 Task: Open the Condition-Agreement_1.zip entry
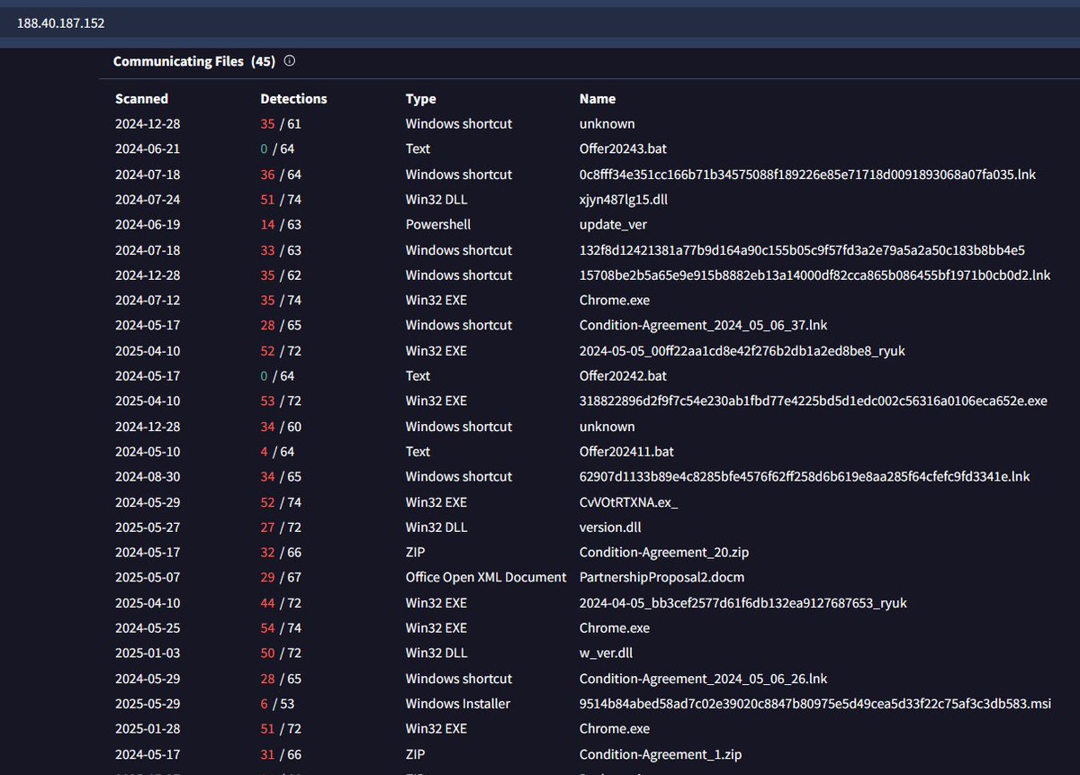[x=661, y=754]
